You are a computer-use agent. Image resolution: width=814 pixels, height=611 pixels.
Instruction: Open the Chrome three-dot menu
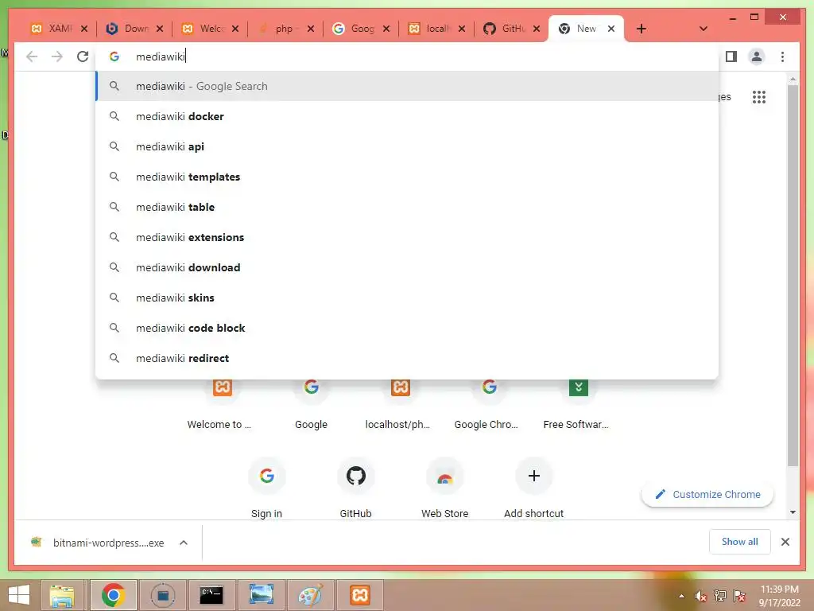tap(782, 56)
